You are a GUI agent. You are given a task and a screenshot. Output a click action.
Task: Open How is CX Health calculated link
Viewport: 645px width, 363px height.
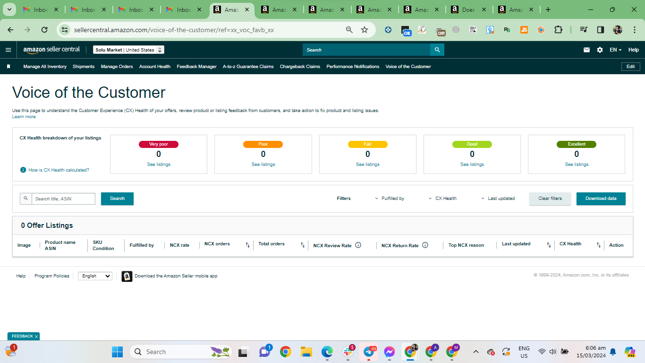(59, 170)
